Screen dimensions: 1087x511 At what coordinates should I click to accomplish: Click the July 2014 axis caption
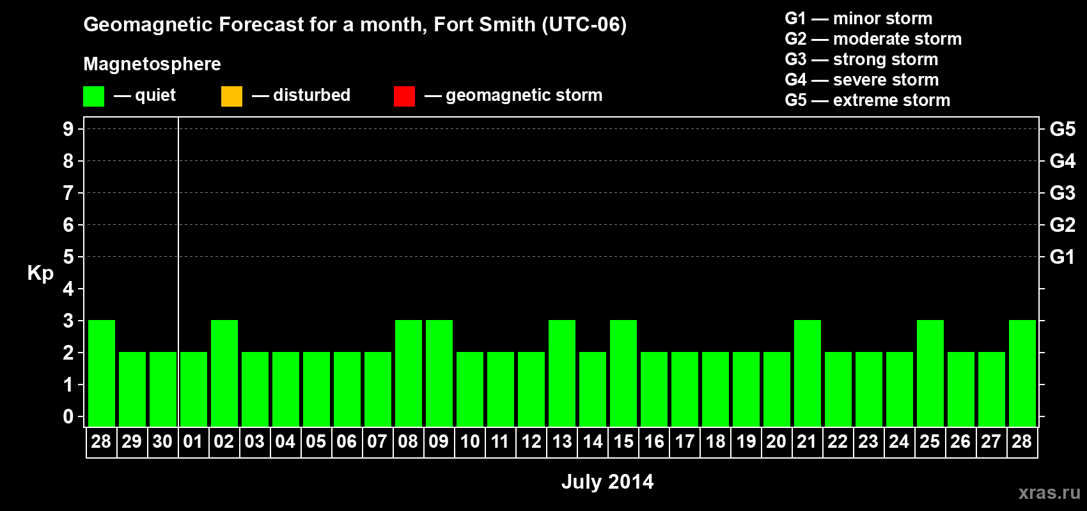607,482
